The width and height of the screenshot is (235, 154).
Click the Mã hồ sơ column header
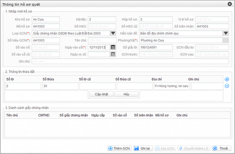point(162,115)
